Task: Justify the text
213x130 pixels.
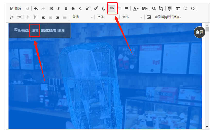Action: coord(65,17)
